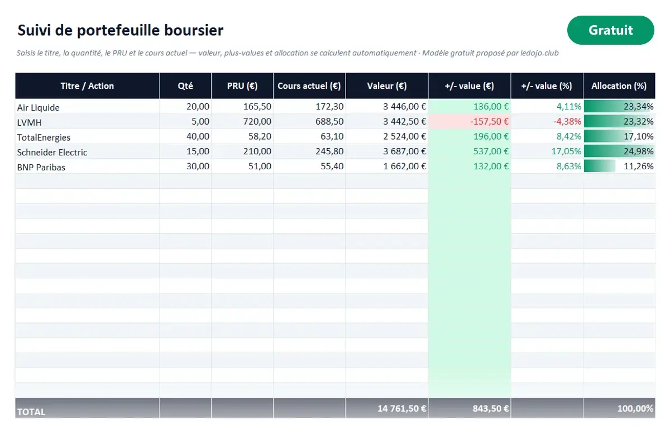Select the Allocation (%) column header
670x447 pixels.
(x=619, y=86)
